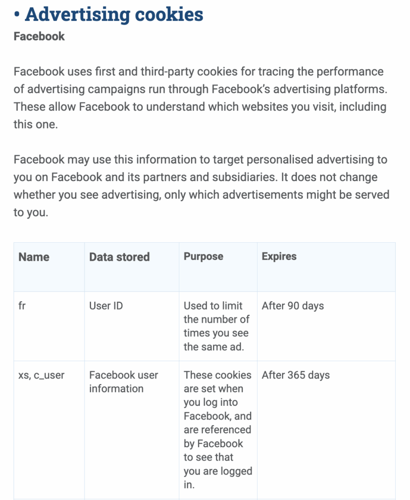
Task: Click the After 365 days cell
Action: tap(296, 375)
